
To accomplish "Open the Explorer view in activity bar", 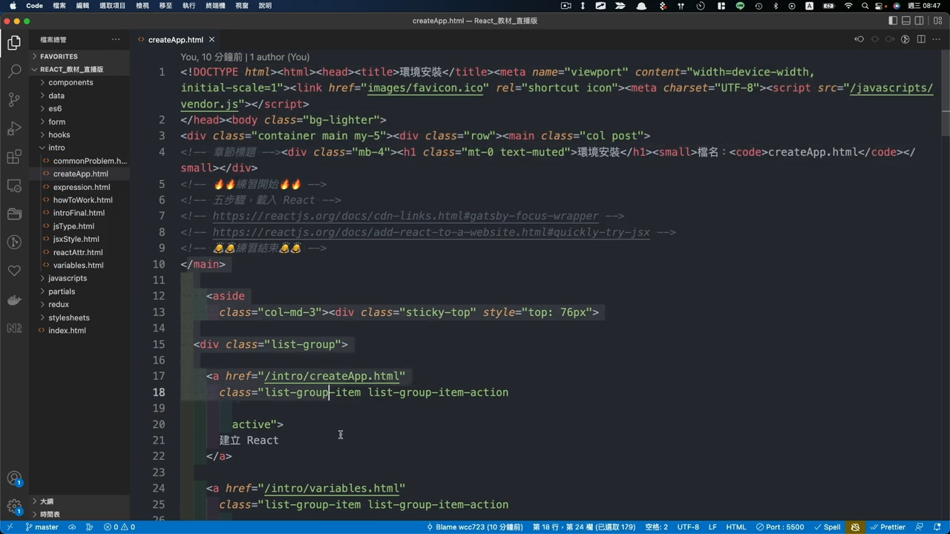I will (x=14, y=43).
